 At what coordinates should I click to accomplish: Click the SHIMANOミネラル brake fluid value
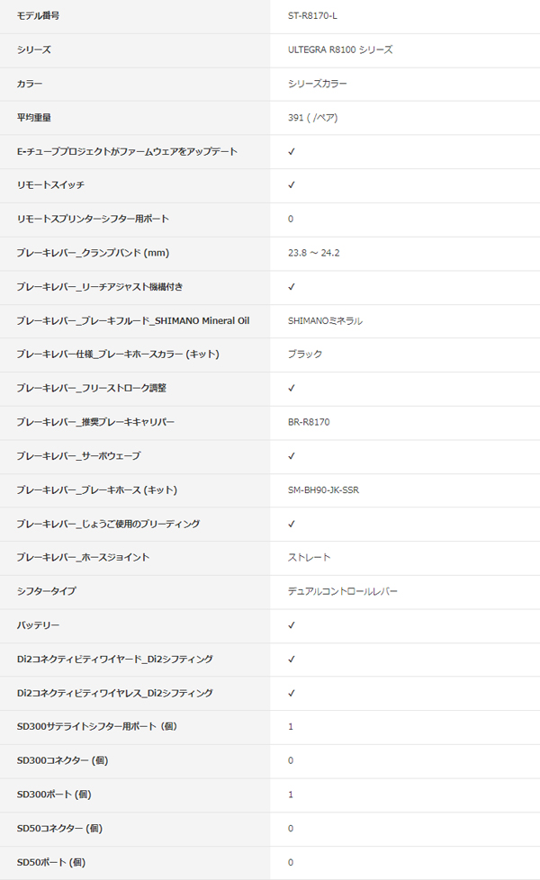pyautogui.click(x=325, y=321)
